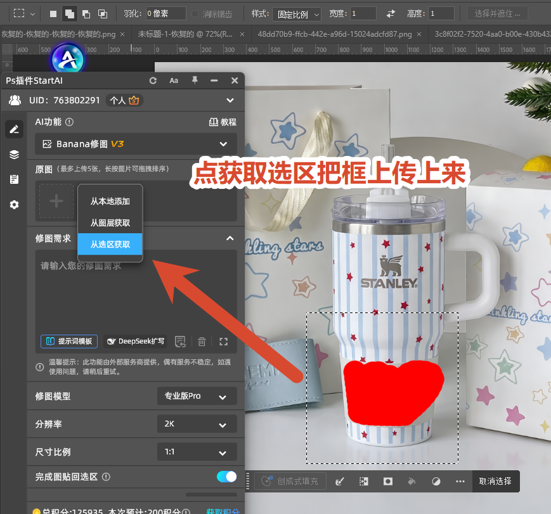
Task: Click the 羽化 feather input field
Action: [166, 14]
